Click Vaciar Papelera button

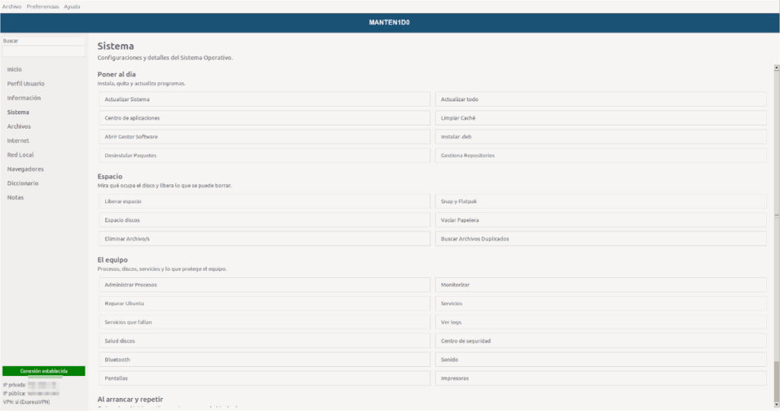pos(600,220)
